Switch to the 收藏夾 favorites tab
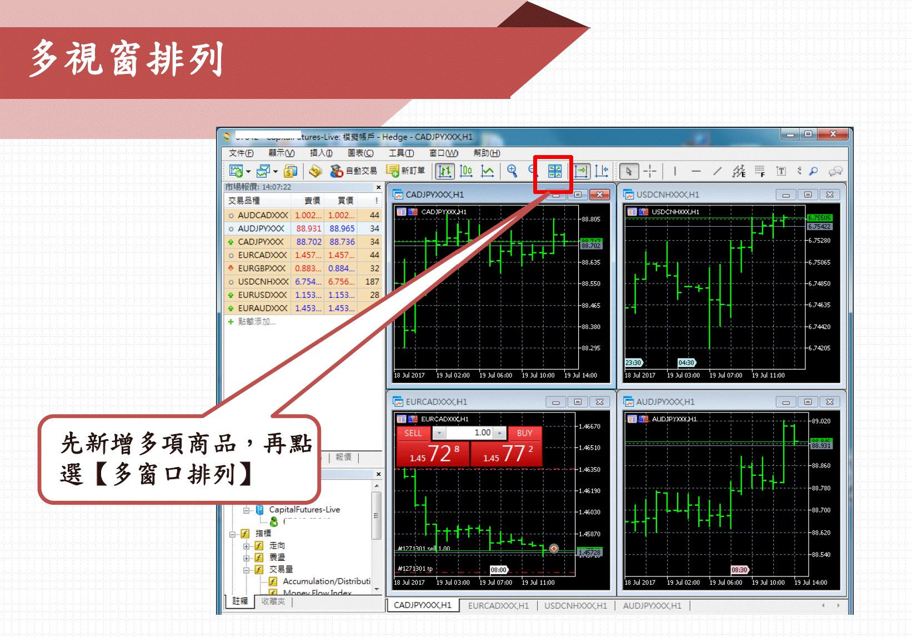Screen dimensions: 912x637 (273, 601)
